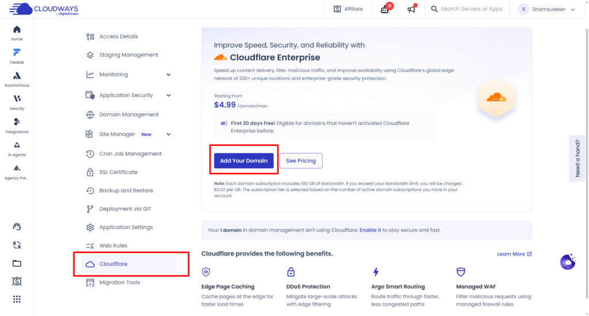Click the See Pricing button
This screenshot has width=589, height=316.
[x=301, y=161]
